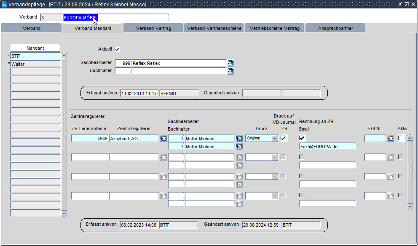Image resolution: width=418 pixels, height=246 pixels.
Task: Open lookup icon beside empty Buchhalter field
Action: [230, 71]
